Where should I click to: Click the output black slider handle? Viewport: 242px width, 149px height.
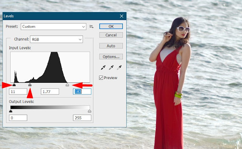(11, 111)
